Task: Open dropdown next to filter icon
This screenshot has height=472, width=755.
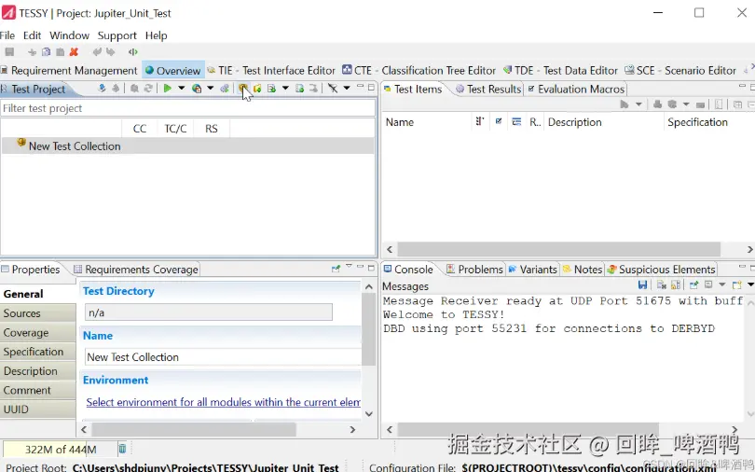Action: coord(347,88)
